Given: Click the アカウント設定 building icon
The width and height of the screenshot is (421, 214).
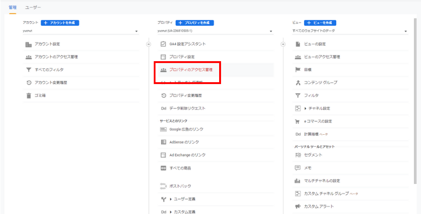Looking at the screenshot, I should pos(29,45).
